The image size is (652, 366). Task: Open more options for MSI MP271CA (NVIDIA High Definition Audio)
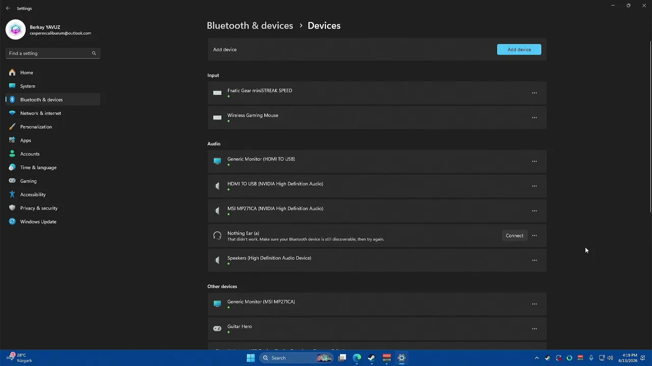(534, 210)
